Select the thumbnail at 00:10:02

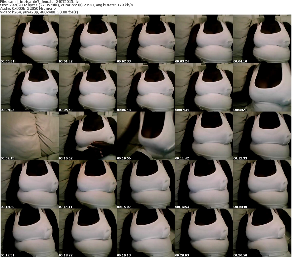[88, 136]
